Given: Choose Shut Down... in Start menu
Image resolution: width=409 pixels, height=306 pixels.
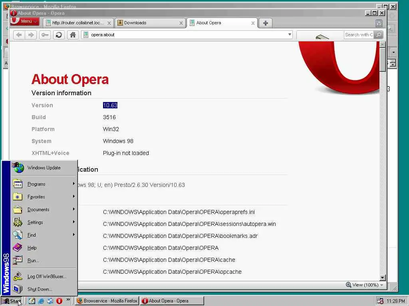Looking at the screenshot, I should (44, 289).
